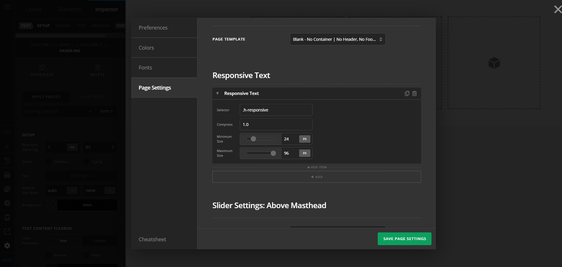Open the CSS editor in sidebar

pyautogui.click(x=7, y=132)
